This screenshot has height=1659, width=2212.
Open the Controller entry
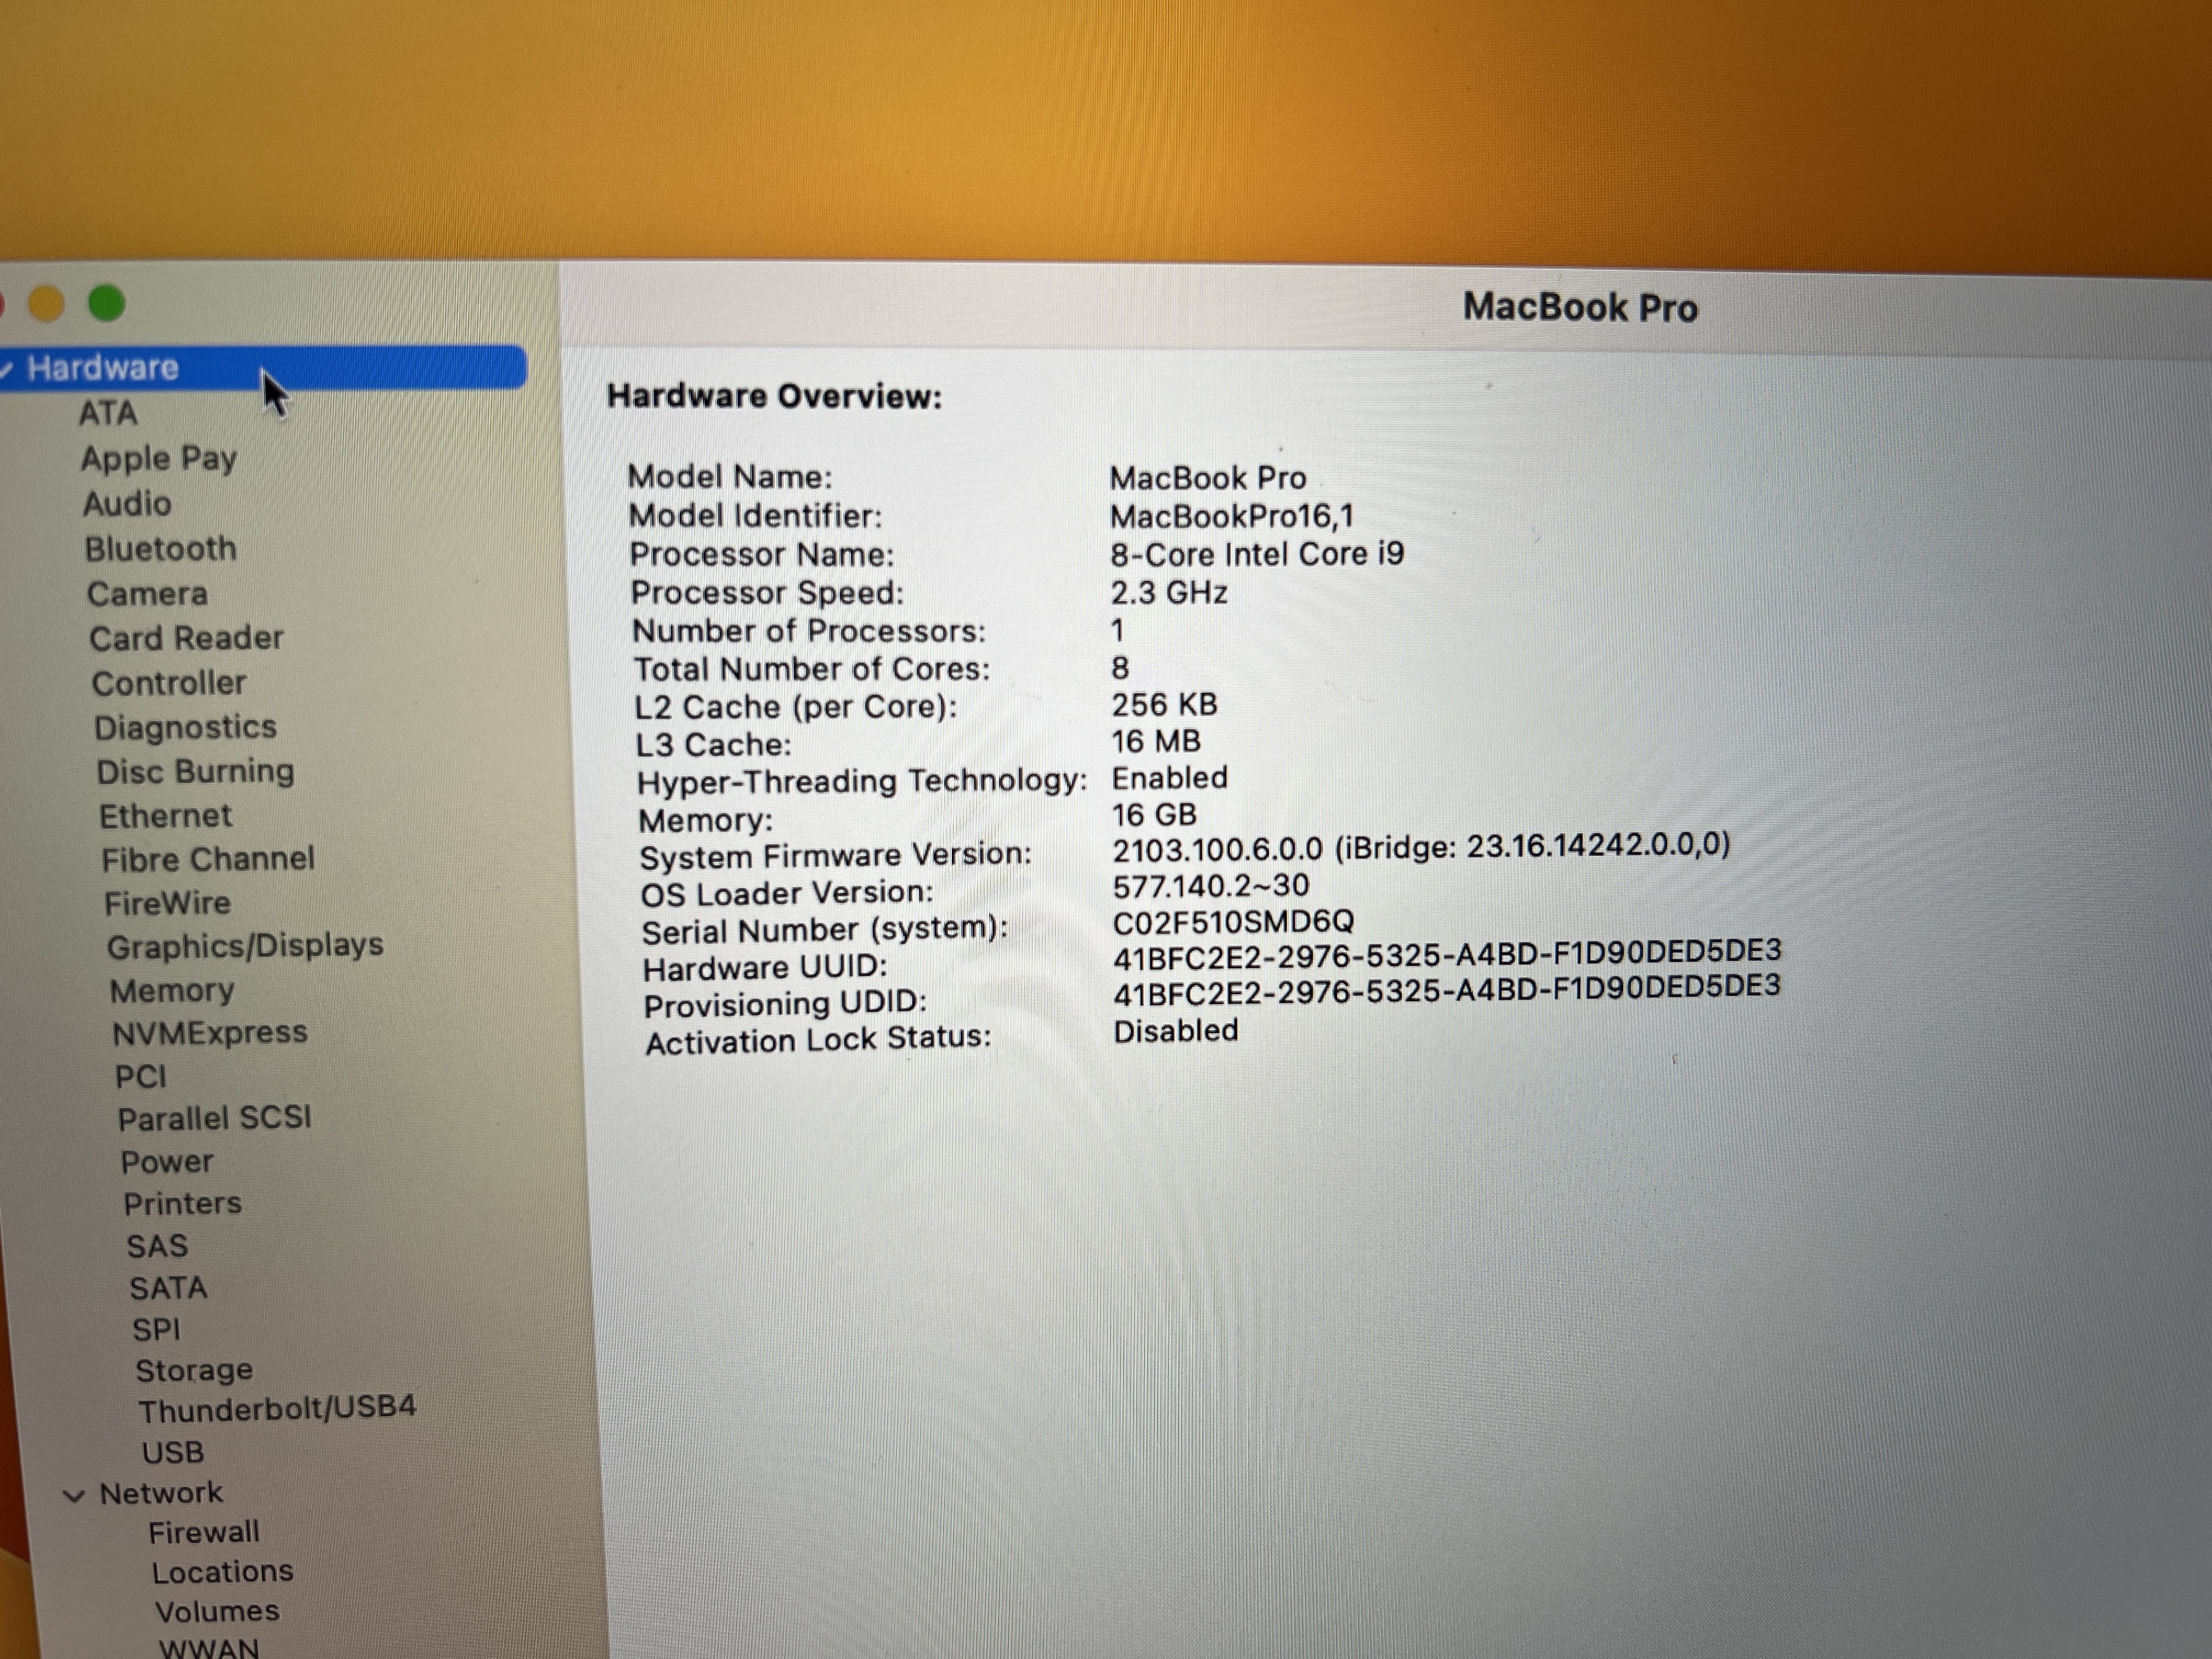point(169,683)
